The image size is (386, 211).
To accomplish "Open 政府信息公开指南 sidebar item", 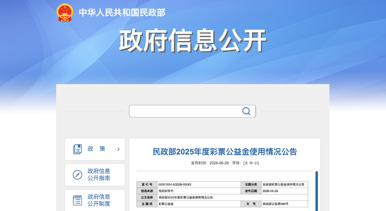I will click(x=95, y=175).
